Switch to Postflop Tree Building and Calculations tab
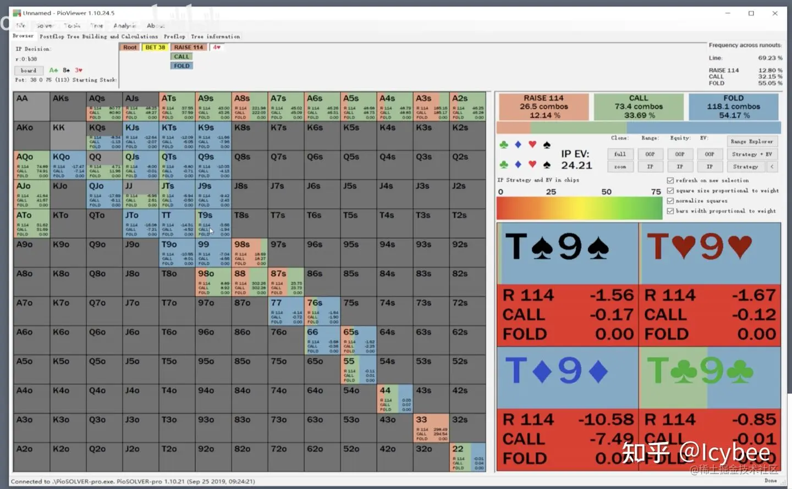 (98, 36)
